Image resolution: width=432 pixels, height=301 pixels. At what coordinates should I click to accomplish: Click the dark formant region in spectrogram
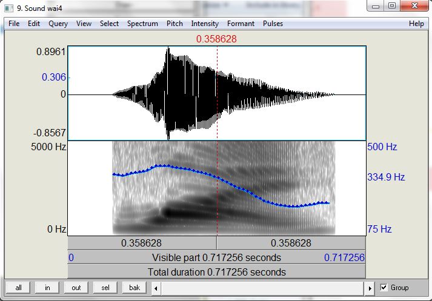(x=167, y=213)
